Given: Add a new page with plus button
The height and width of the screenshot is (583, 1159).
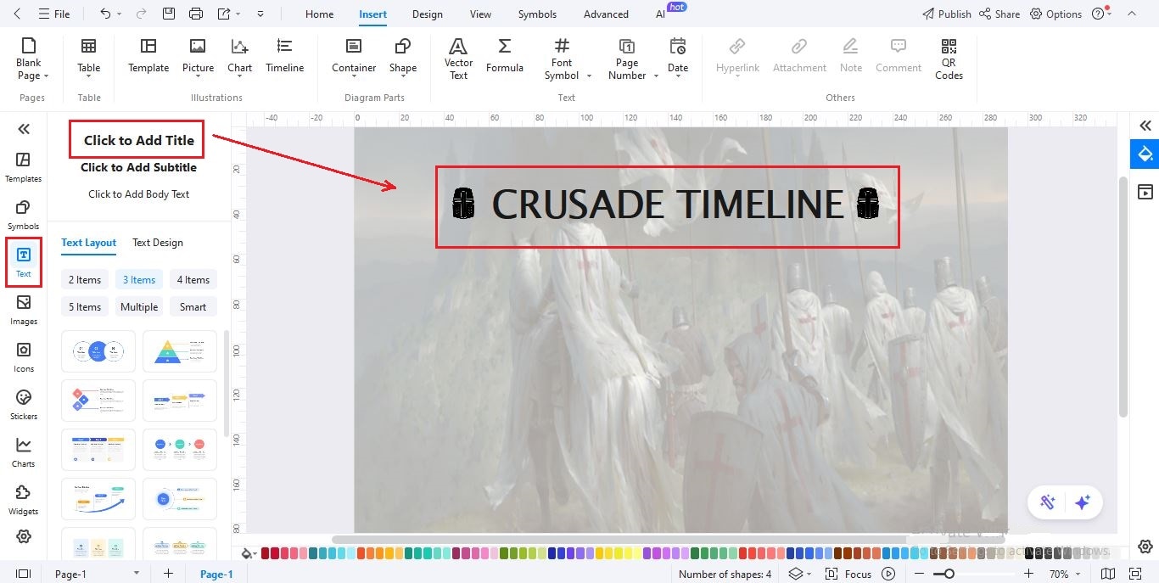Looking at the screenshot, I should (168, 574).
